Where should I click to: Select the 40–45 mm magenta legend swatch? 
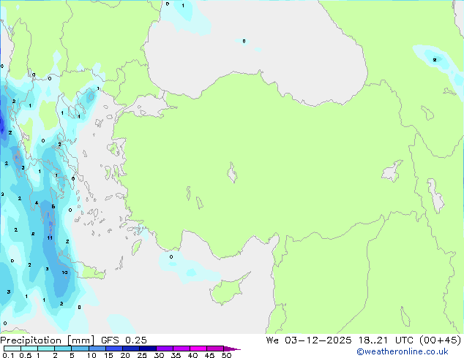tap(198, 349)
